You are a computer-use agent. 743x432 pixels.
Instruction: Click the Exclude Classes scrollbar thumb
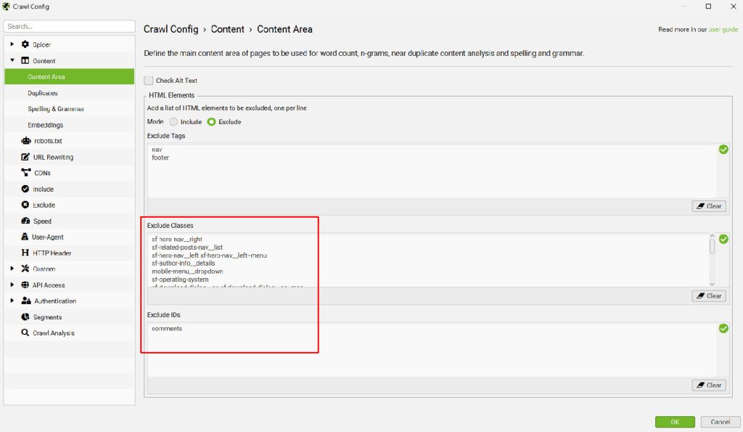pos(712,247)
